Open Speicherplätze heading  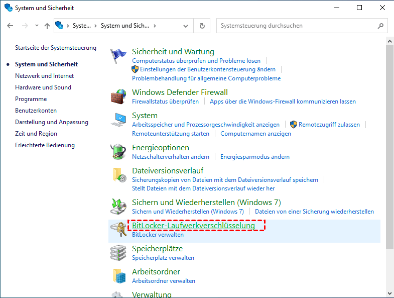157,249
